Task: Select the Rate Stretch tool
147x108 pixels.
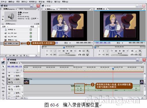Action: [3, 81]
